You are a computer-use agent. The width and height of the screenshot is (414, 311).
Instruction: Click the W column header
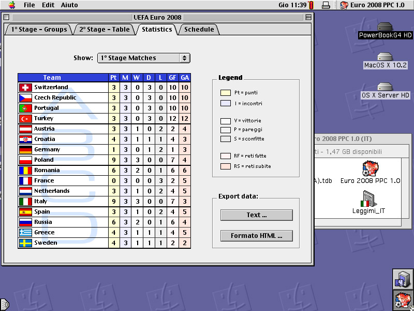pyautogui.click(x=137, y=78)
